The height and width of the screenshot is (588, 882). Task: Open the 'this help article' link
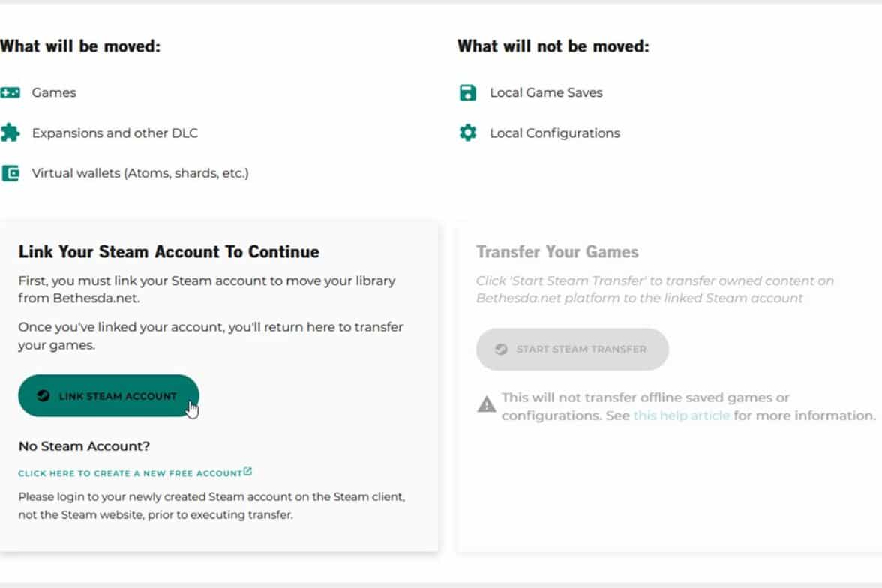pos(681,415)
